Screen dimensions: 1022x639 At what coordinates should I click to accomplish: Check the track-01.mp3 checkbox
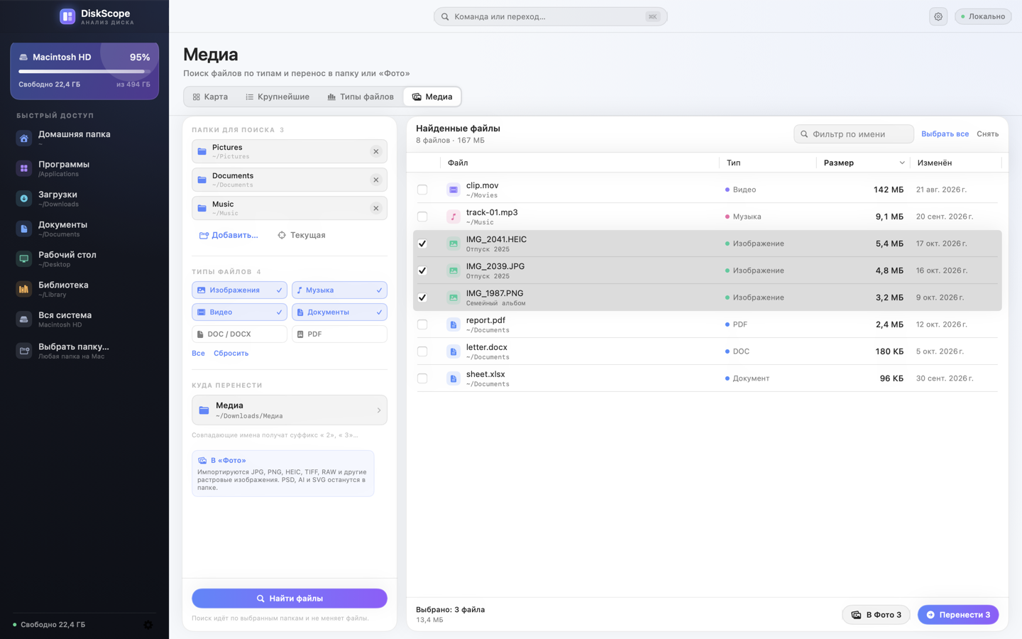point(422,217)
